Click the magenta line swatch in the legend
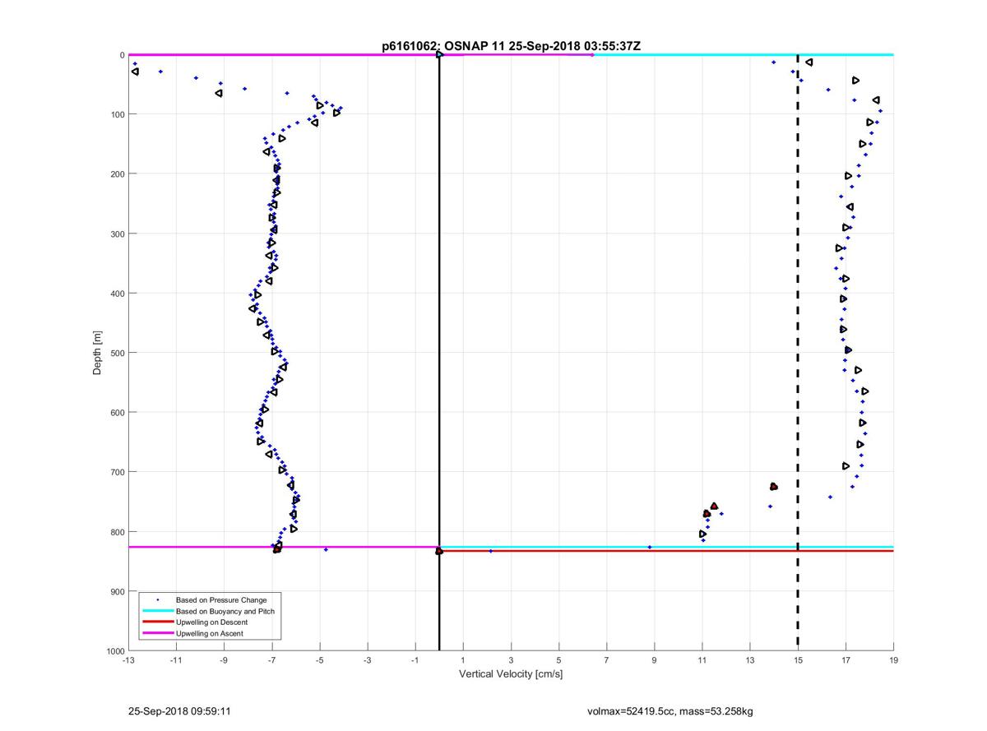Image resolution: width=987 pixels, height=731 pixels. click(x=157, y=633)
